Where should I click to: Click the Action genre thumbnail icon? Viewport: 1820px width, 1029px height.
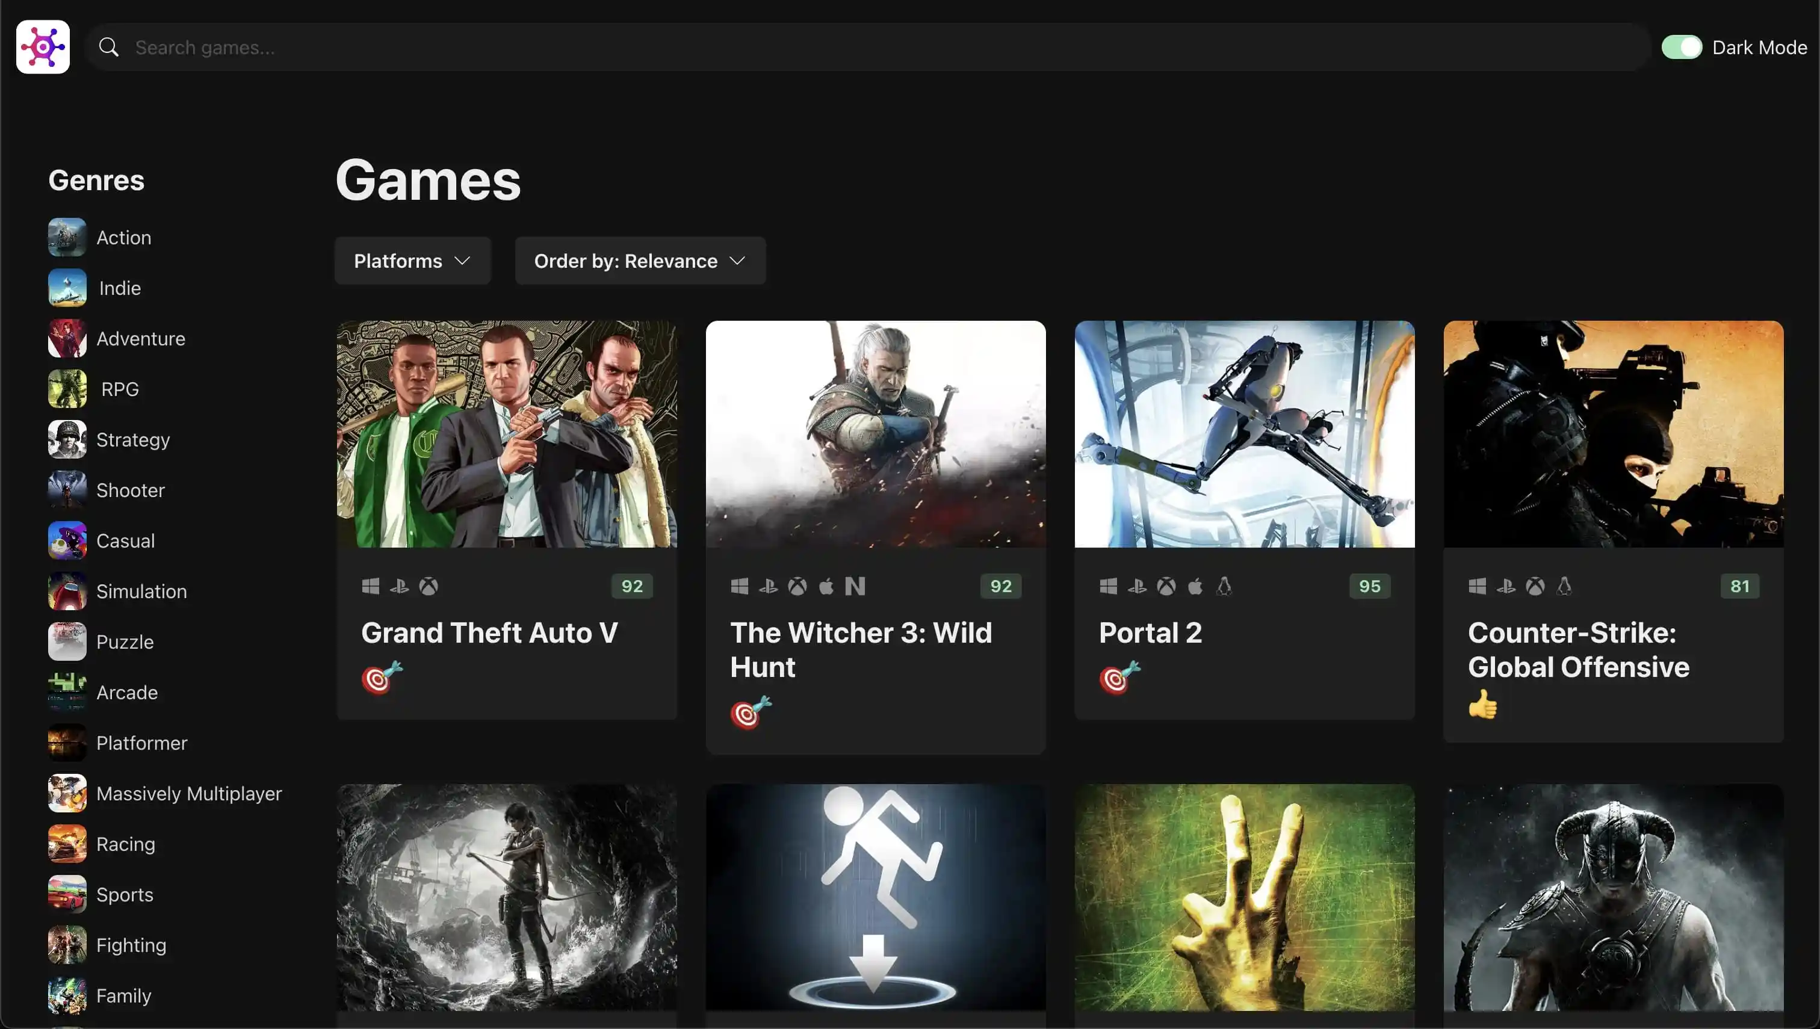pos(67,238)
